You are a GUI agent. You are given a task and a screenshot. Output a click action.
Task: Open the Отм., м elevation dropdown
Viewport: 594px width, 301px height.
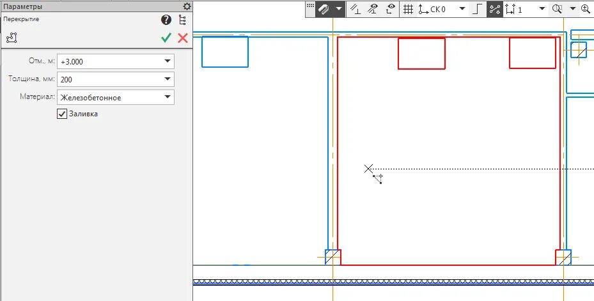168,61
